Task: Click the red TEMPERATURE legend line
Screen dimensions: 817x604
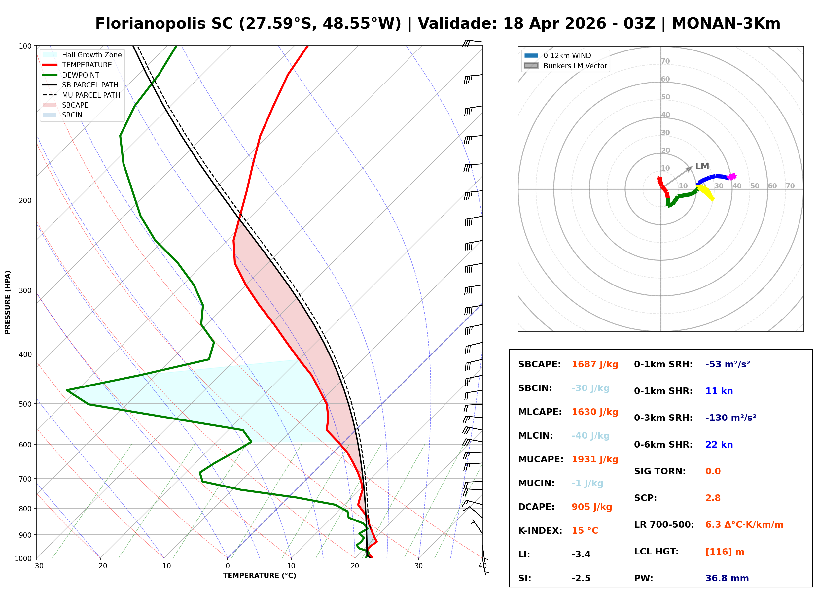Action: click(x=50, y=65)
